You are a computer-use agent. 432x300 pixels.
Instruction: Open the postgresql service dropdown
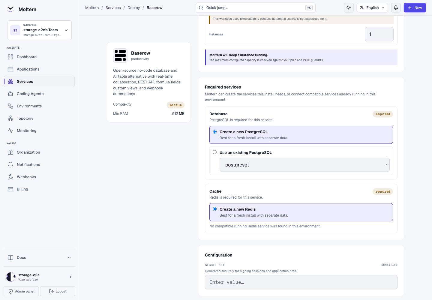(x=304, y=165)
